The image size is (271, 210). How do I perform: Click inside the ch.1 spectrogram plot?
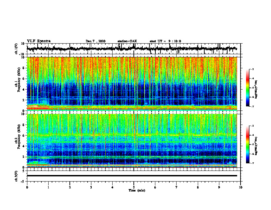click(132, 84)
